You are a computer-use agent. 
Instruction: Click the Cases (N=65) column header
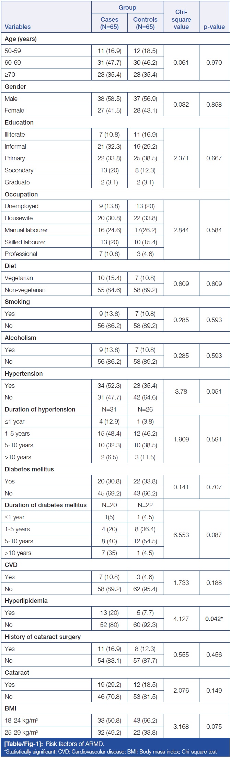[x=110, y=23]
